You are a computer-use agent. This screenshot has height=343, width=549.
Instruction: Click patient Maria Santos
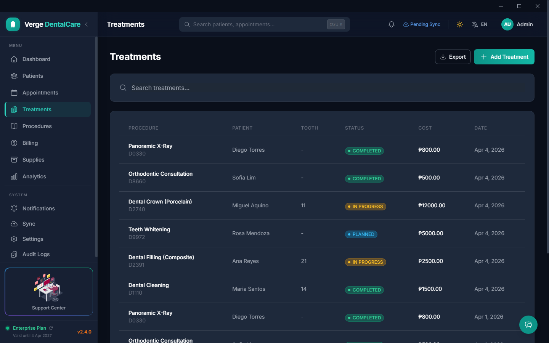tap(249, 289)
